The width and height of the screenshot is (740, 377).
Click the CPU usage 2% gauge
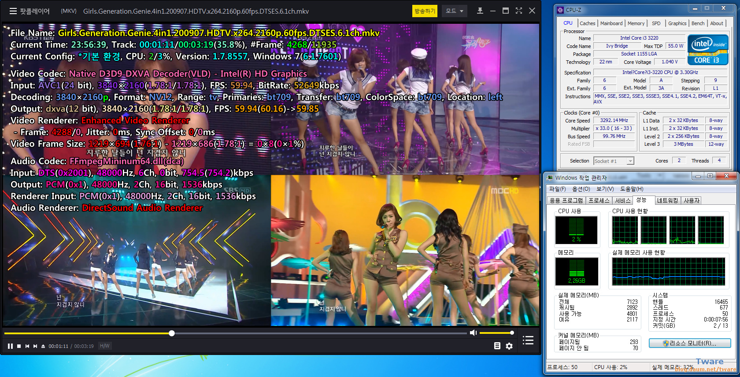576,230
